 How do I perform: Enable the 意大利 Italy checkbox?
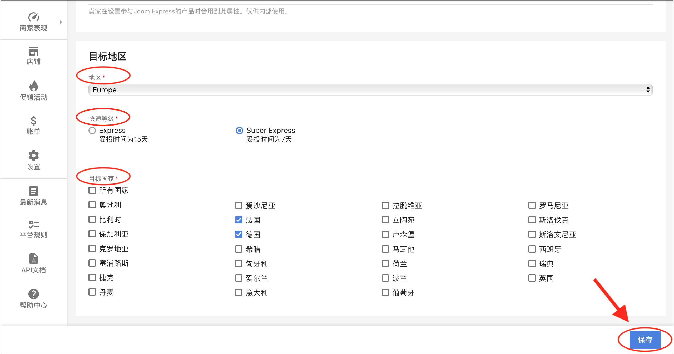pos(239,292)
